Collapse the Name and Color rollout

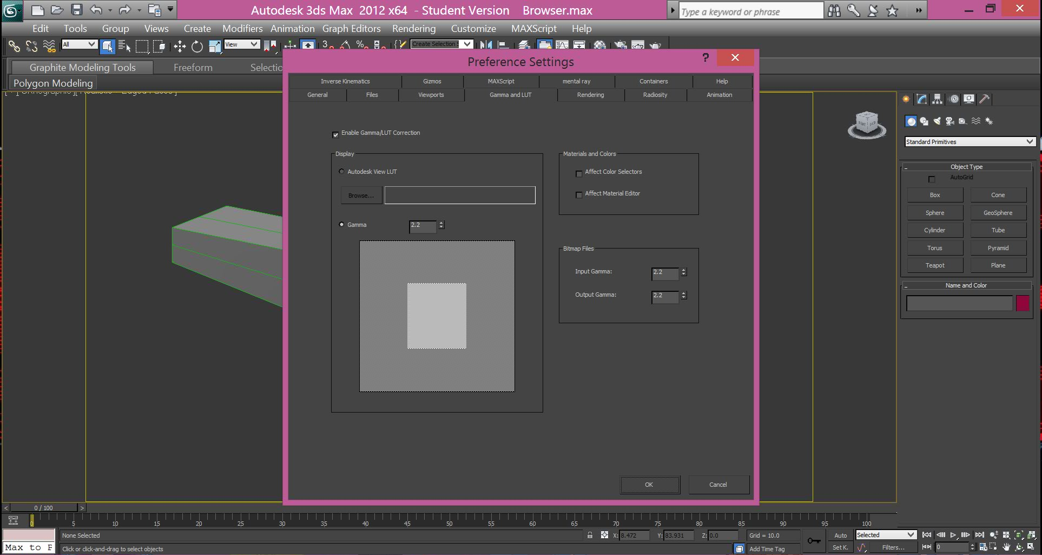coord(966,285)
